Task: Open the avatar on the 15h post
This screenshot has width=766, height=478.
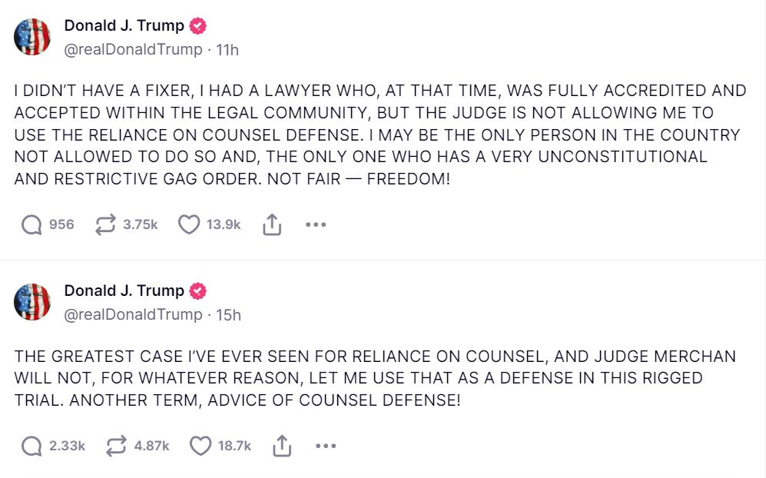Action: (x=32, y=302)
